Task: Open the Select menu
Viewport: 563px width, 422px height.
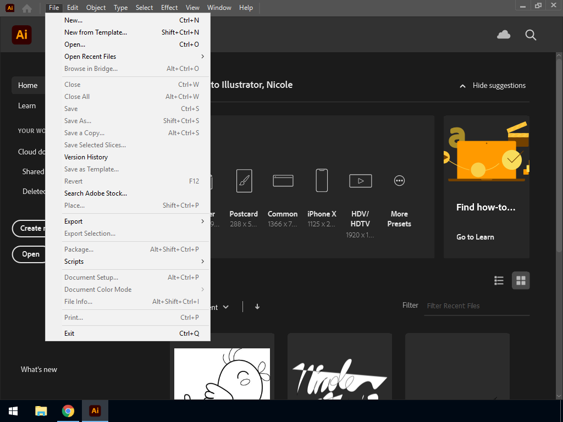Action: click(x=145, y=8)
